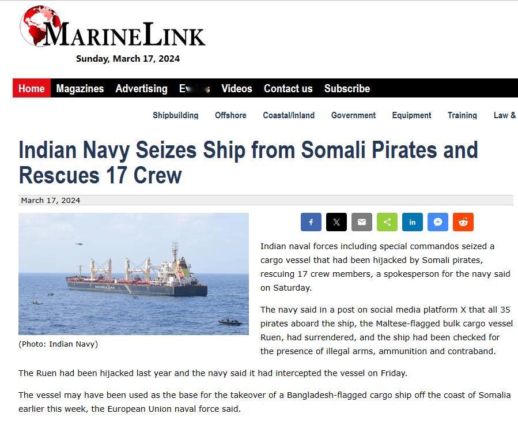The height and width of the screenshot is (421, 518).
Task: Browse the Equipment category
Action: [x=411, y=115]
